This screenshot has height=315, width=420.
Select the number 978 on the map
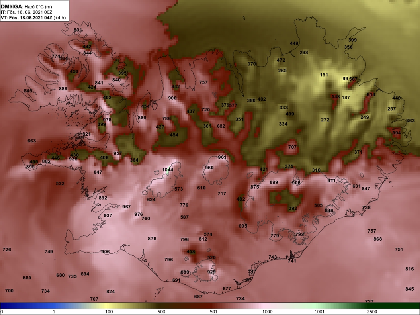107,119
